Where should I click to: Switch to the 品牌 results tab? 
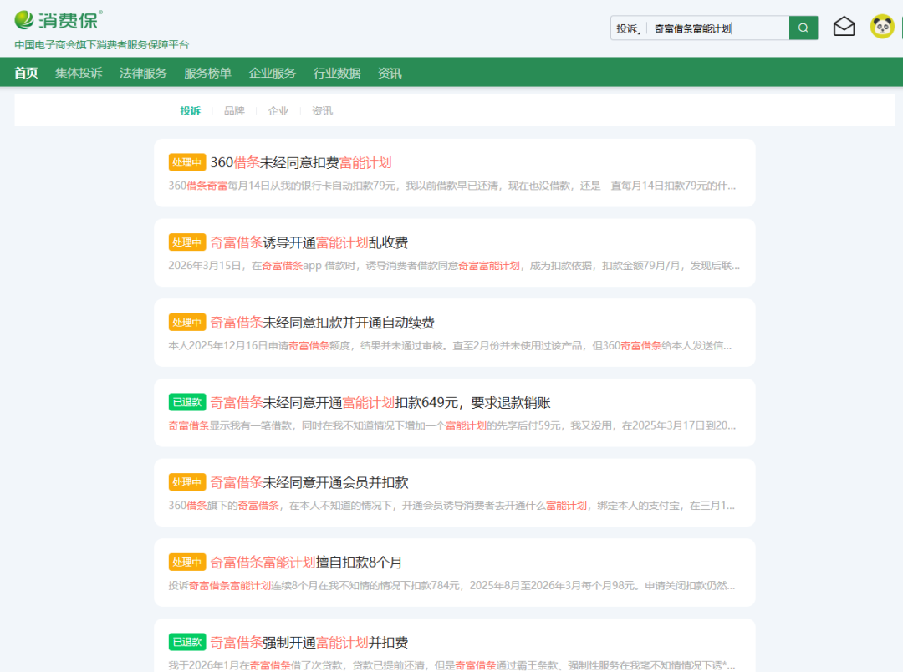[234, 110]
